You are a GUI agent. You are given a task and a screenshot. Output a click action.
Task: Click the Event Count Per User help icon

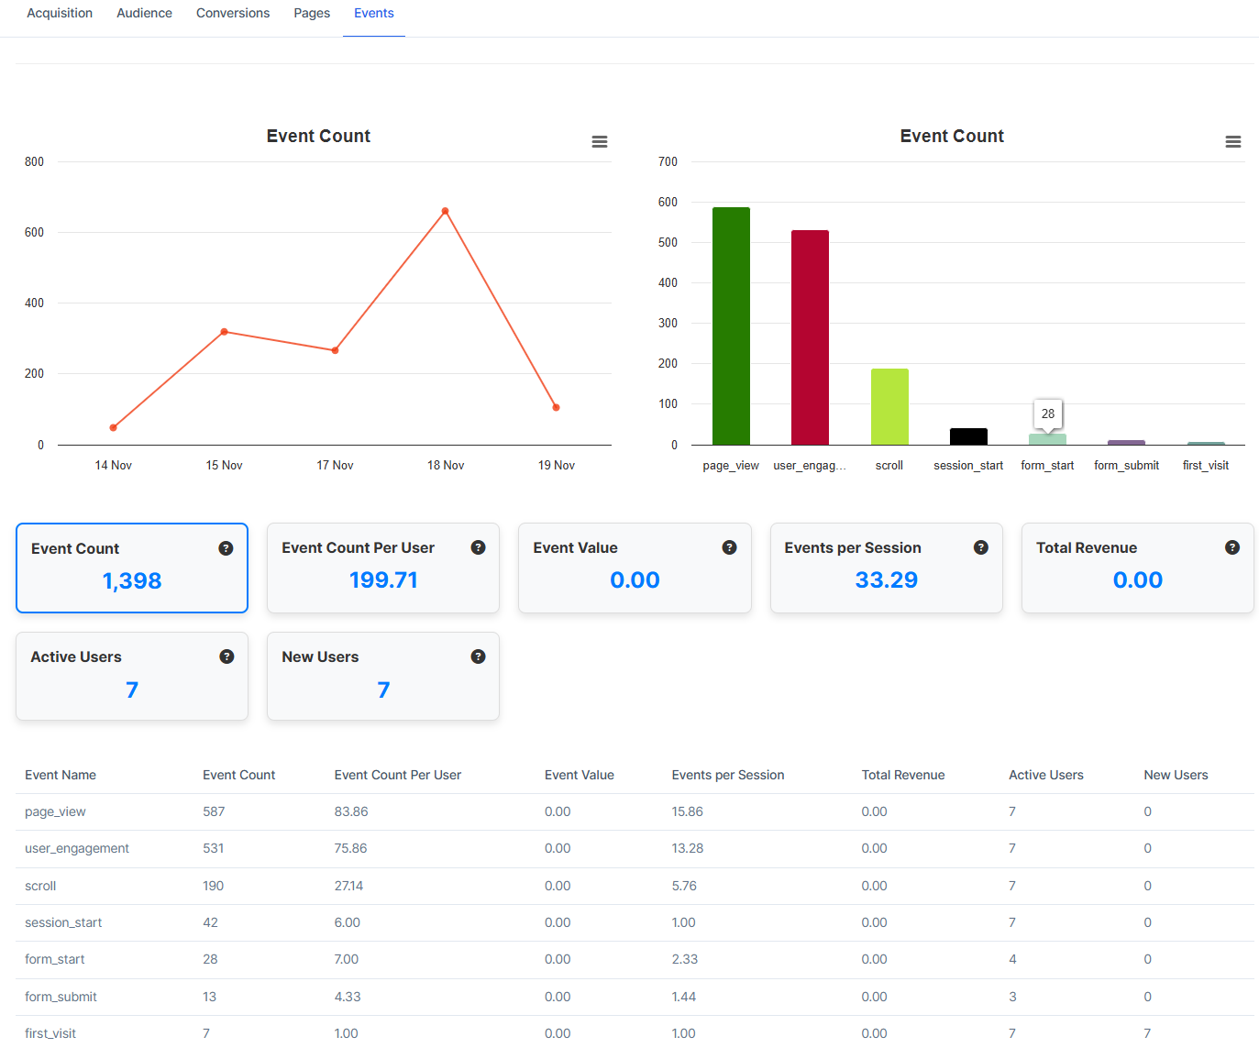(x=478, y=547)
